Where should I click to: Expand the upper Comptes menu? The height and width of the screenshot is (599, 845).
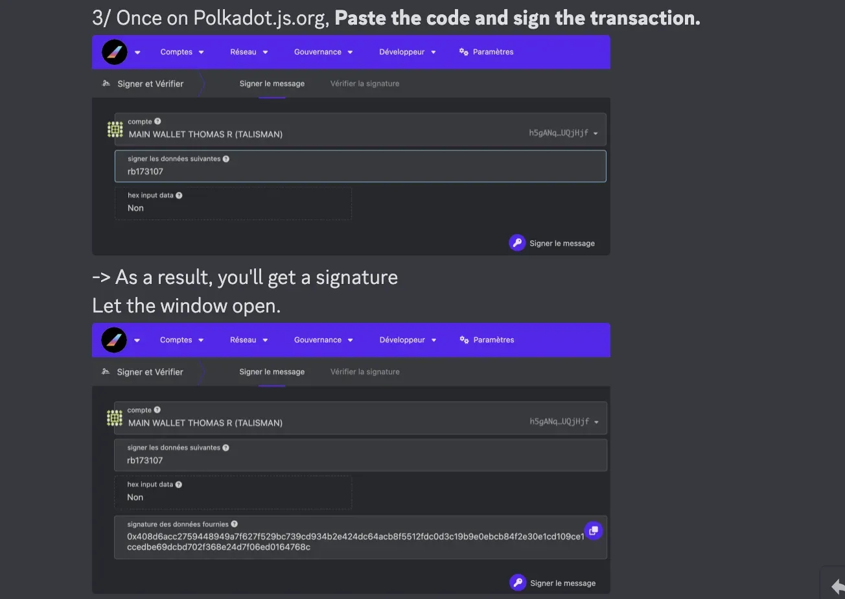[182, 52]
